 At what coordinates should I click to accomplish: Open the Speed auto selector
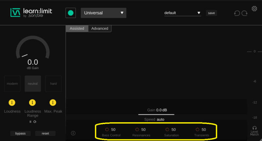tap(160, 120)
